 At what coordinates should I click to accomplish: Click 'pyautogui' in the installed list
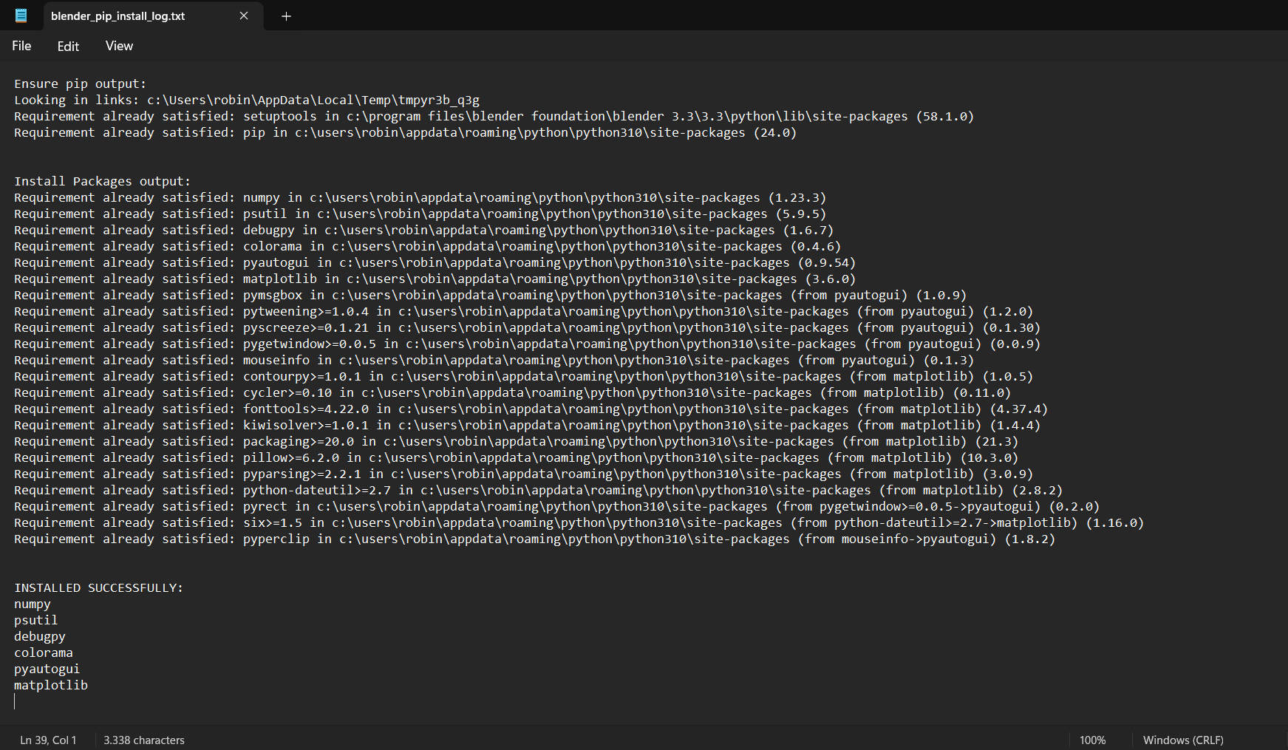[x=47, y=669]
